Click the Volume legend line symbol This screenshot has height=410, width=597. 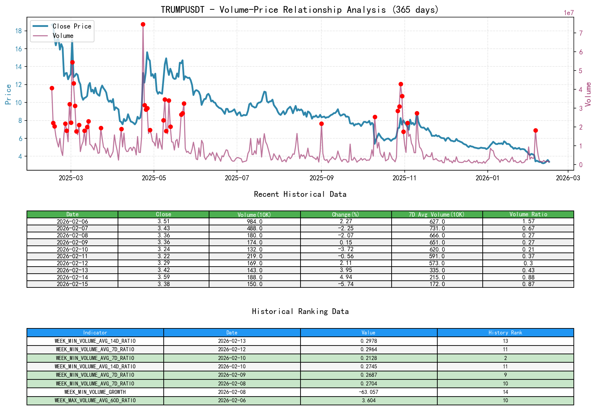click(41, 36)
